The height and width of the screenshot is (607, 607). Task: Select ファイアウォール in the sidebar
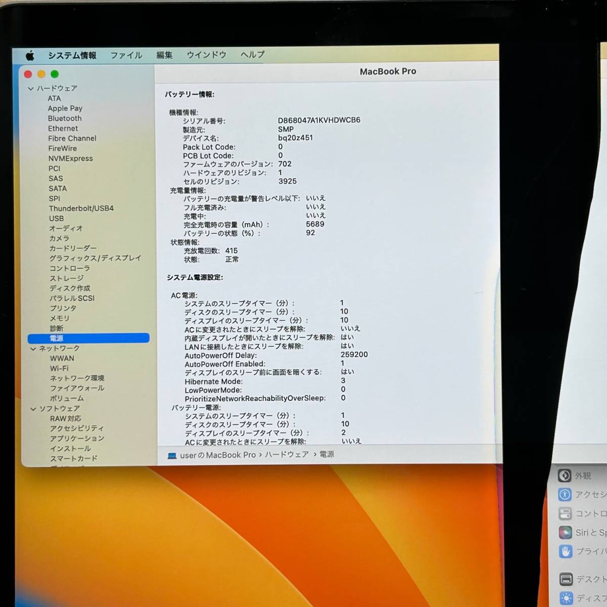pos(77,388)
